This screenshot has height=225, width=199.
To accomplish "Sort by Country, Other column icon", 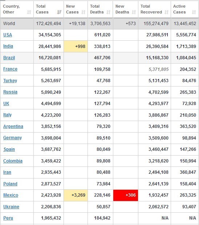I will (x=29, y=12).
